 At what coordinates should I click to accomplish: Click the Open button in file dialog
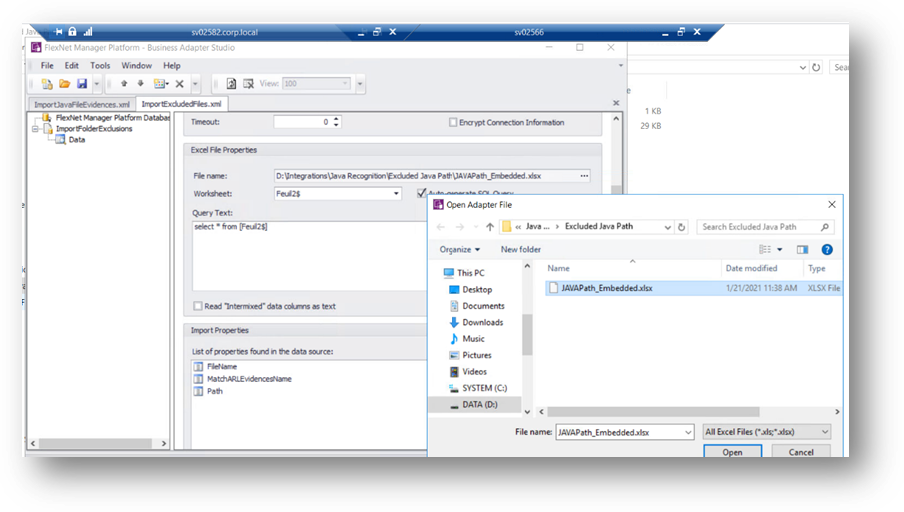pos(733,451)
